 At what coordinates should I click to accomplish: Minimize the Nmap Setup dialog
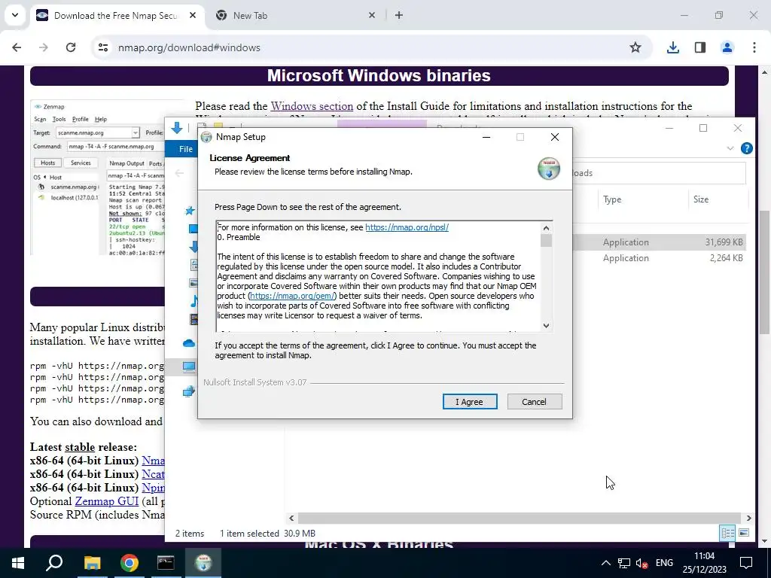(486, 137)
